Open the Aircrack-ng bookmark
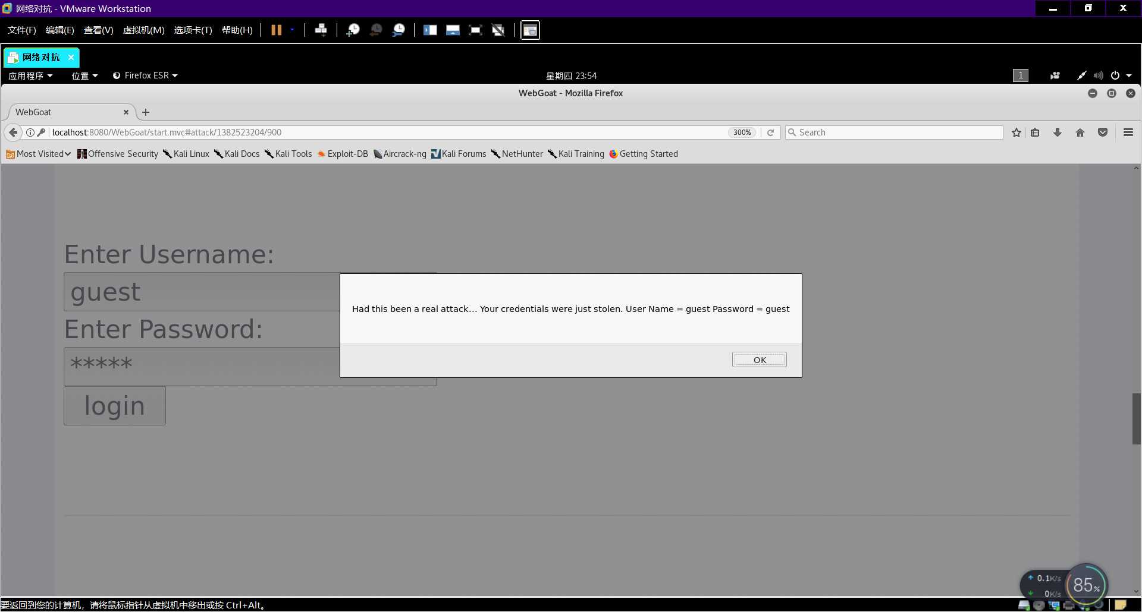This screenshot has height=612, width=1142. coord(400,154)
